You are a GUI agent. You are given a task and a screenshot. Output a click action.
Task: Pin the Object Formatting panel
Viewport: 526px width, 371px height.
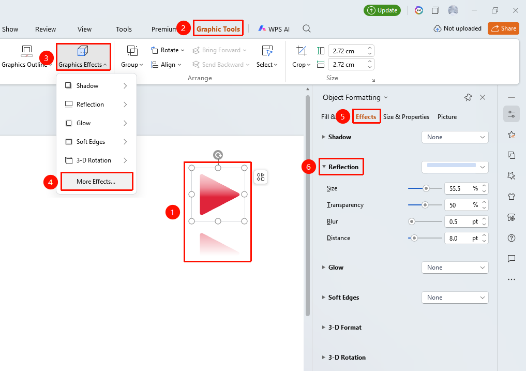tap(468, 97)
